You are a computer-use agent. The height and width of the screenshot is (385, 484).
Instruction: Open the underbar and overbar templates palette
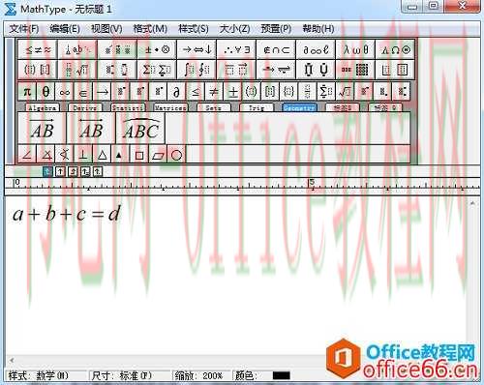(x=236, y=70)
